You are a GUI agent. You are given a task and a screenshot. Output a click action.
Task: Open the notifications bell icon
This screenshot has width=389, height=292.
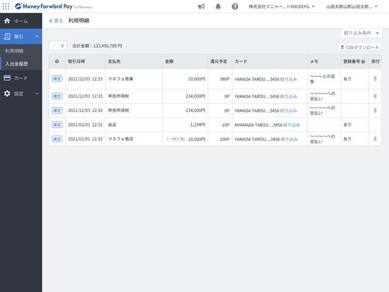point(218,7)
